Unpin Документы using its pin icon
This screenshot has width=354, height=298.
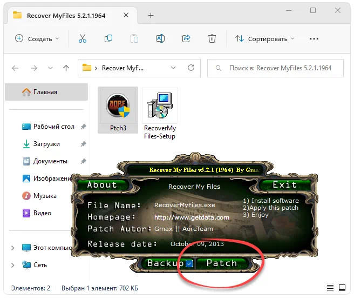[84, 161]
